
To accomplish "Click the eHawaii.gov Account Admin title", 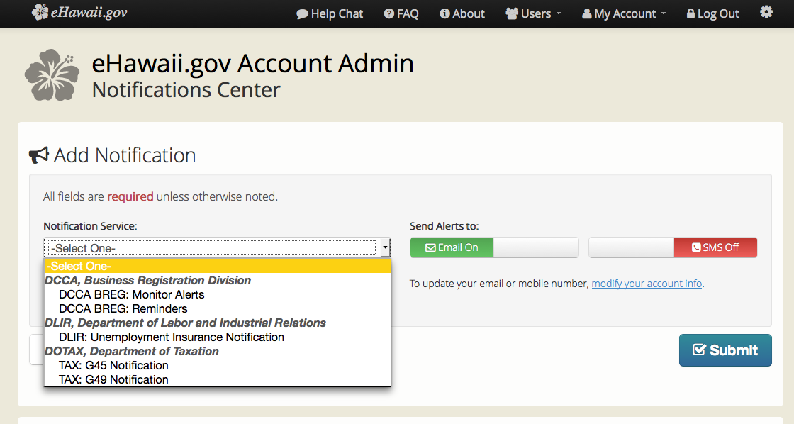I will tap(252, 63).
